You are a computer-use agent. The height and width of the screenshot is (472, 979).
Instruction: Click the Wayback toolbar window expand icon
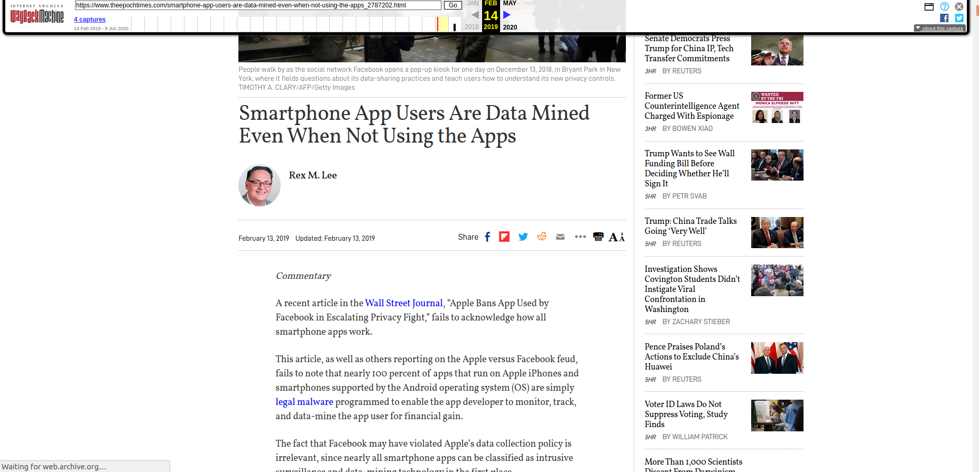click(x=929, y=7)
